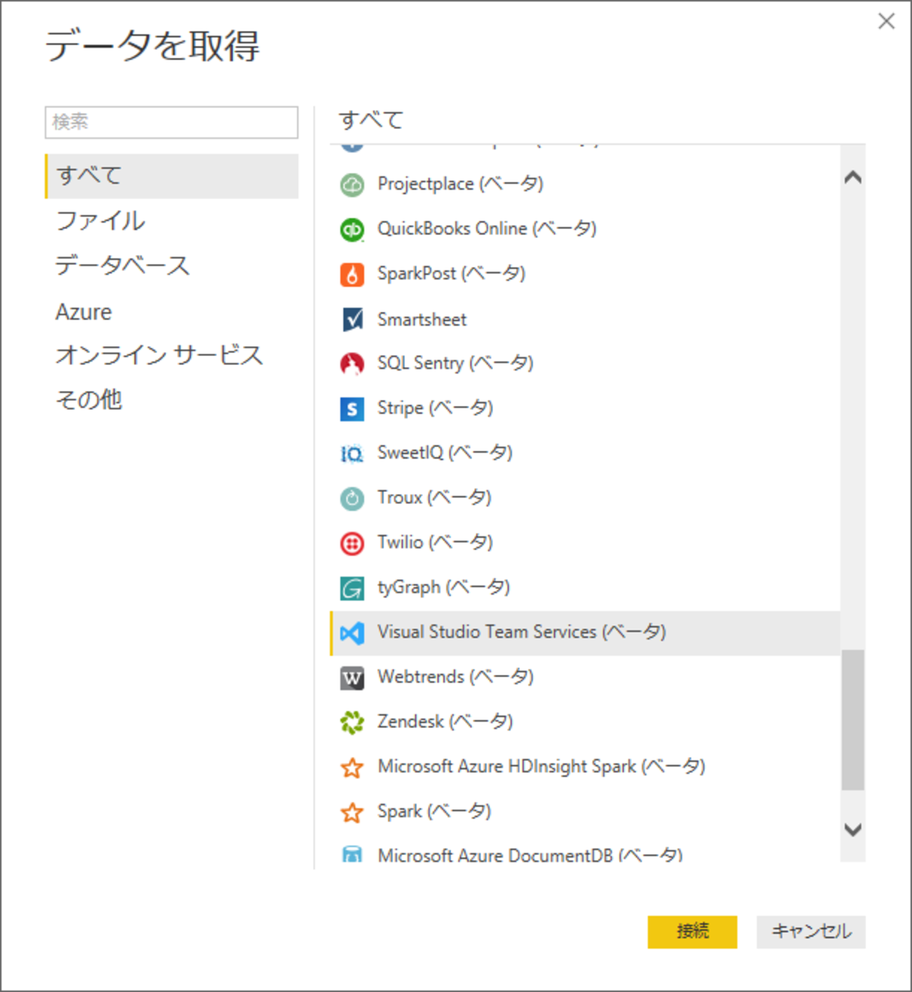This screenshot has height=992, width=912.
Task: Click the scrollbar up arrow
Action: click(x=853, y=177)
